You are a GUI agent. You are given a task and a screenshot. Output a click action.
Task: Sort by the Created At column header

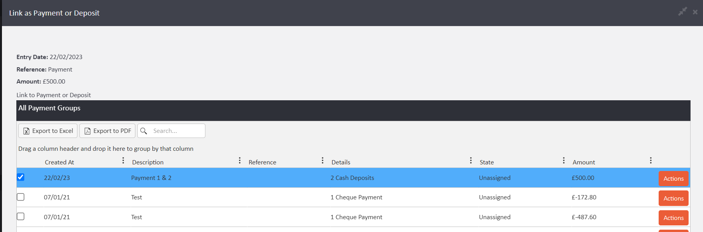click(59, 162)
